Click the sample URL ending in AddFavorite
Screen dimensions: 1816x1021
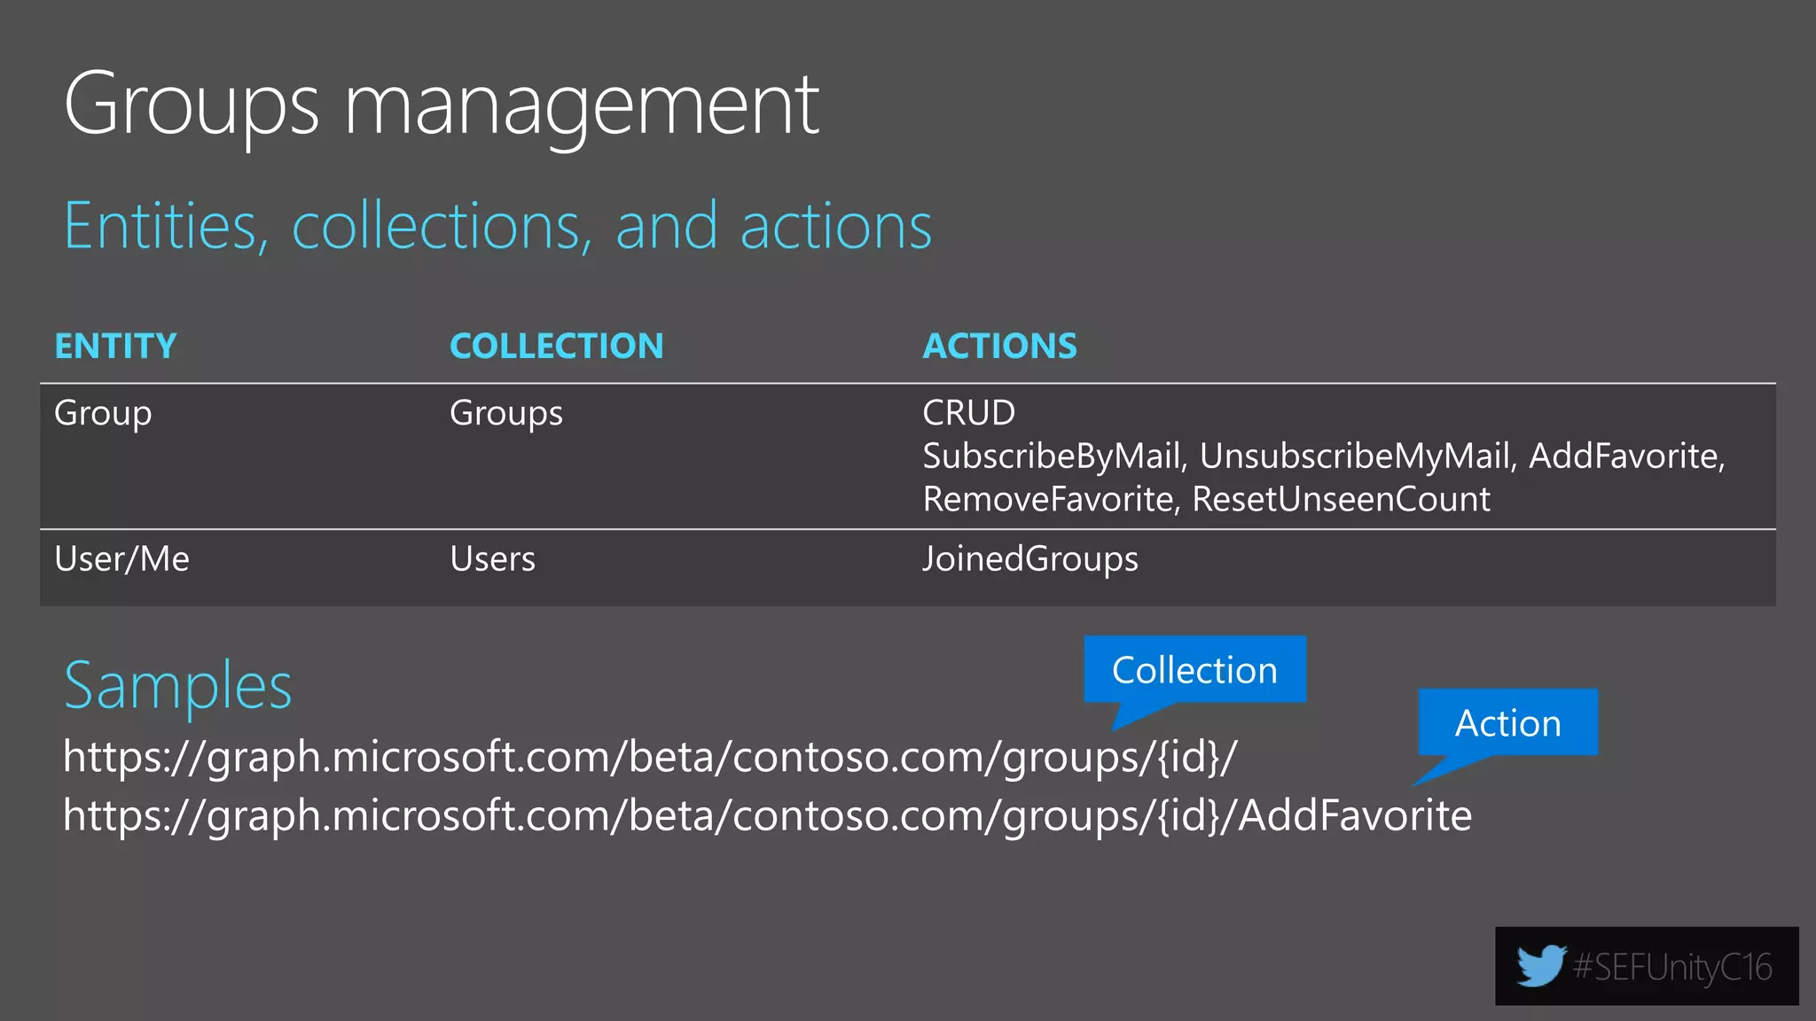tap(768, 816)
